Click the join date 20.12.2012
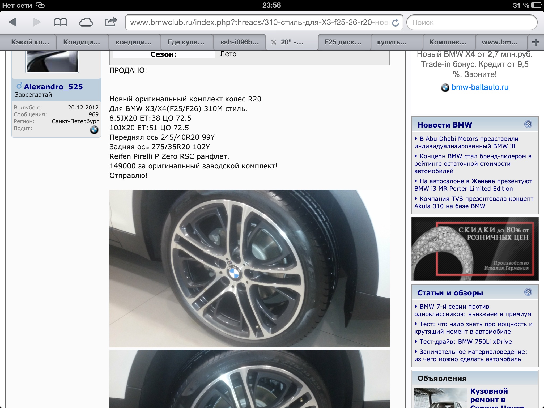544x408 pixels. pos(83,108)
